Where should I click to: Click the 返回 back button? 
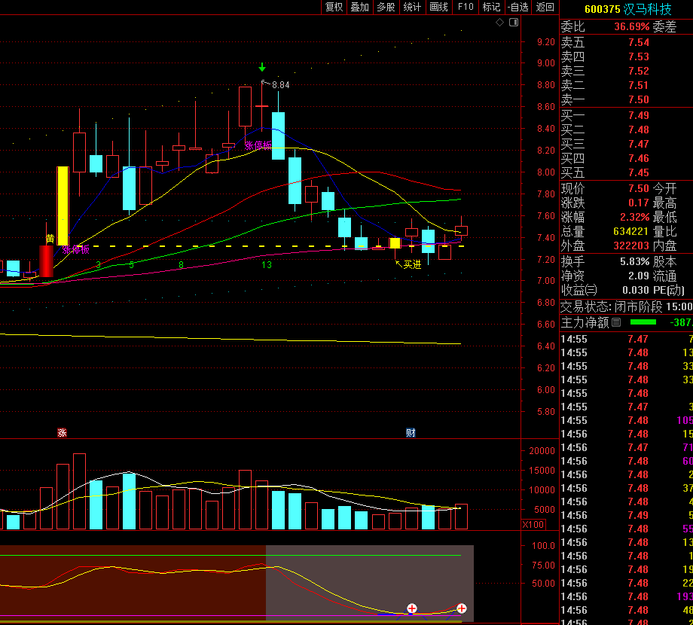[545, 7]
